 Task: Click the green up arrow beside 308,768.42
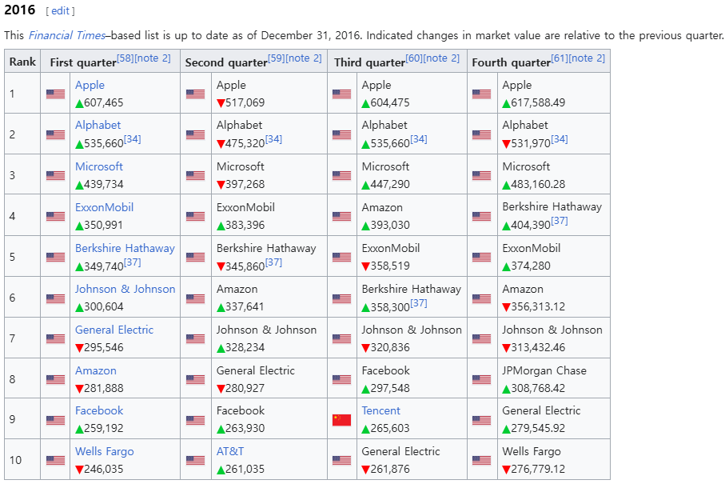507,389
